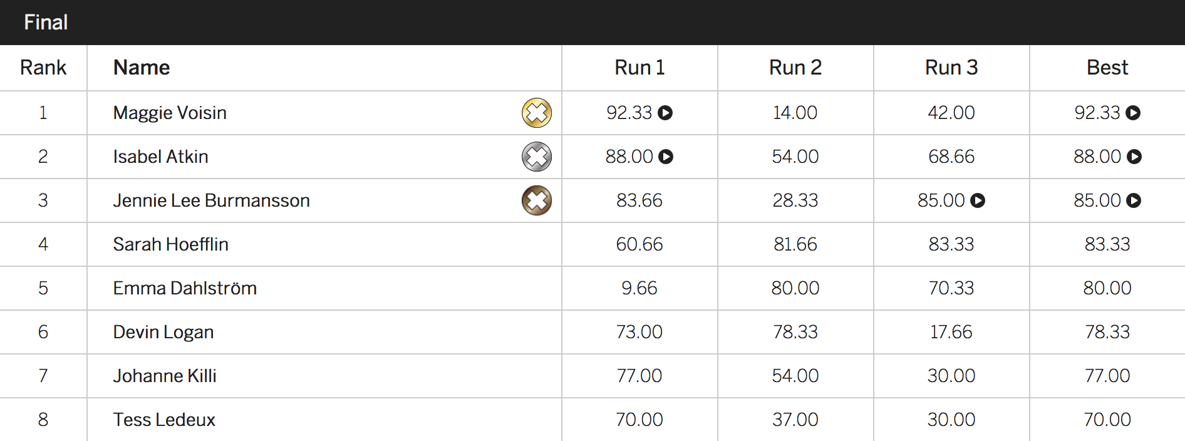Click the Name column header
Screen dimensions: 1185x441
(x=142, y=68)
